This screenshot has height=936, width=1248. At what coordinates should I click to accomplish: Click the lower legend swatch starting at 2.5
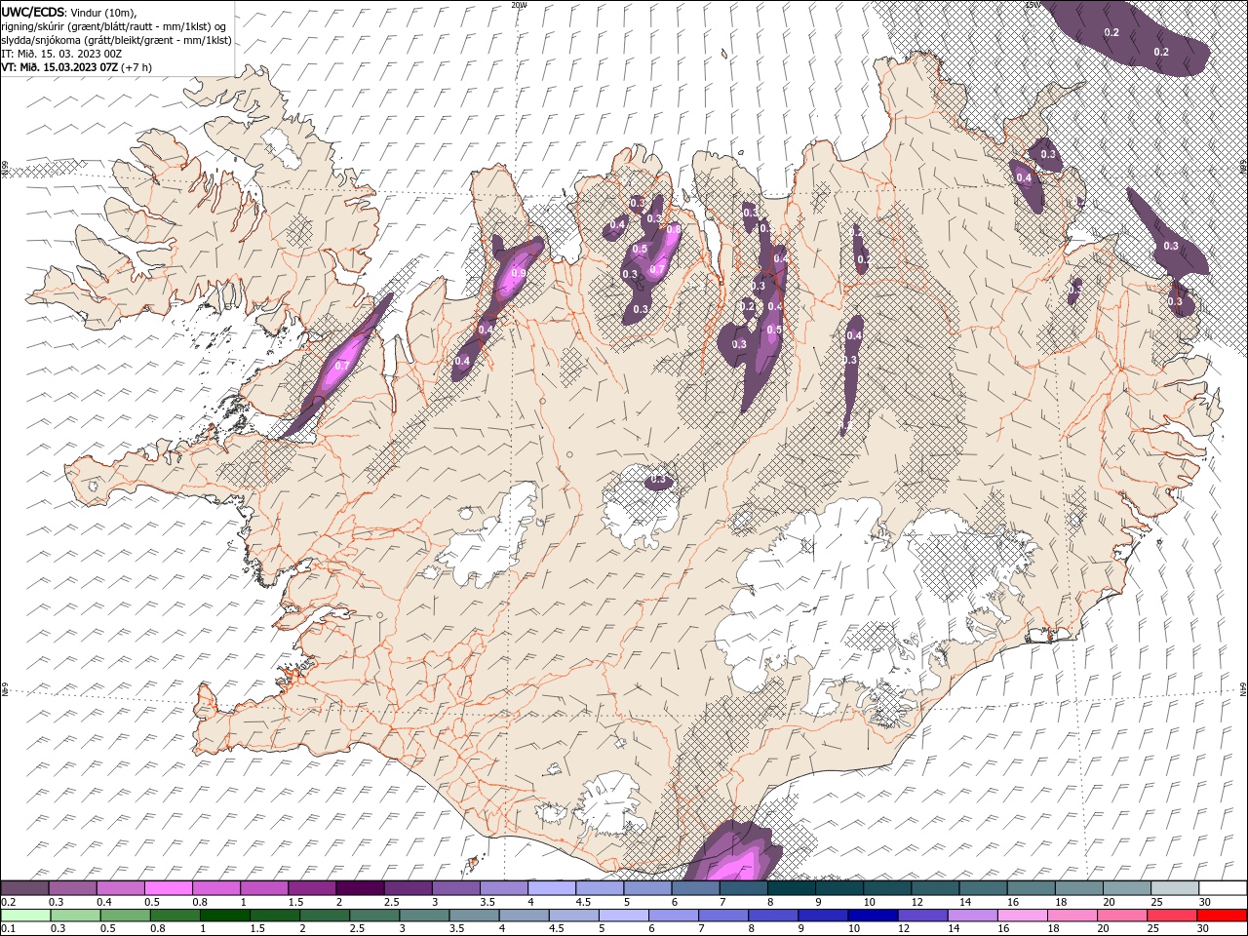click(374, 916)
